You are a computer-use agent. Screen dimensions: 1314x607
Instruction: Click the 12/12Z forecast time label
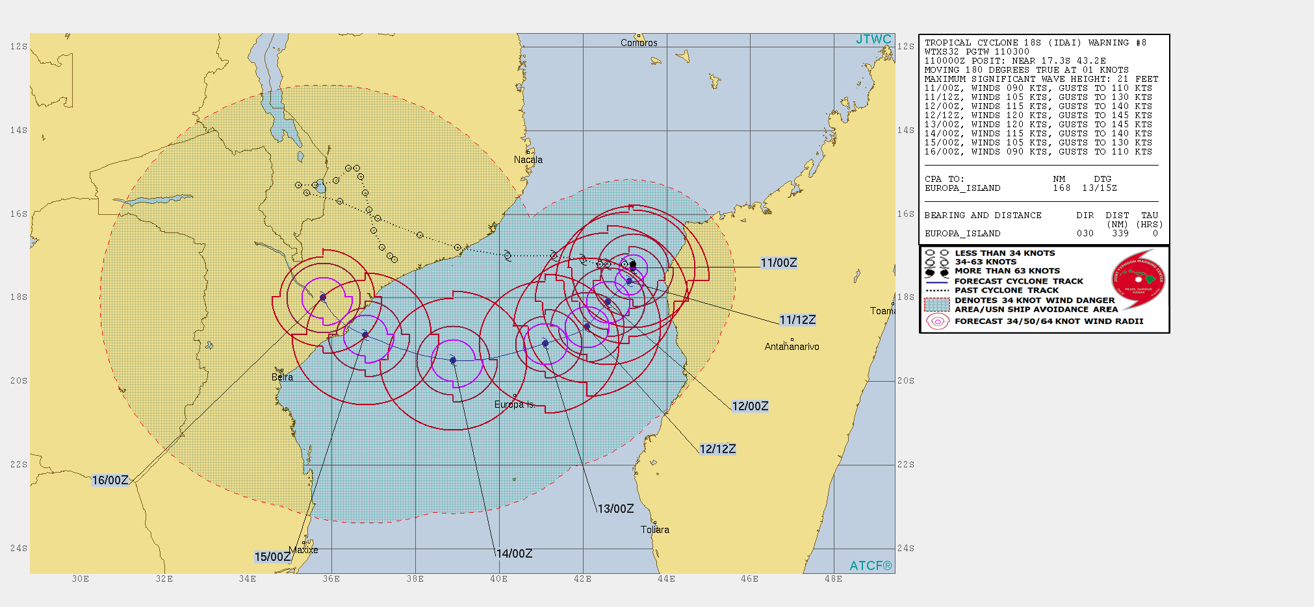coord(717,449)
